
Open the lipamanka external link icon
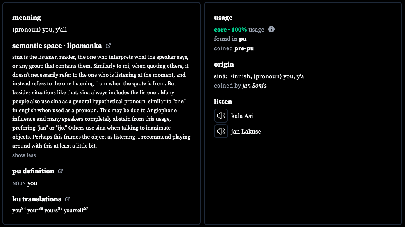coord(108,46)
